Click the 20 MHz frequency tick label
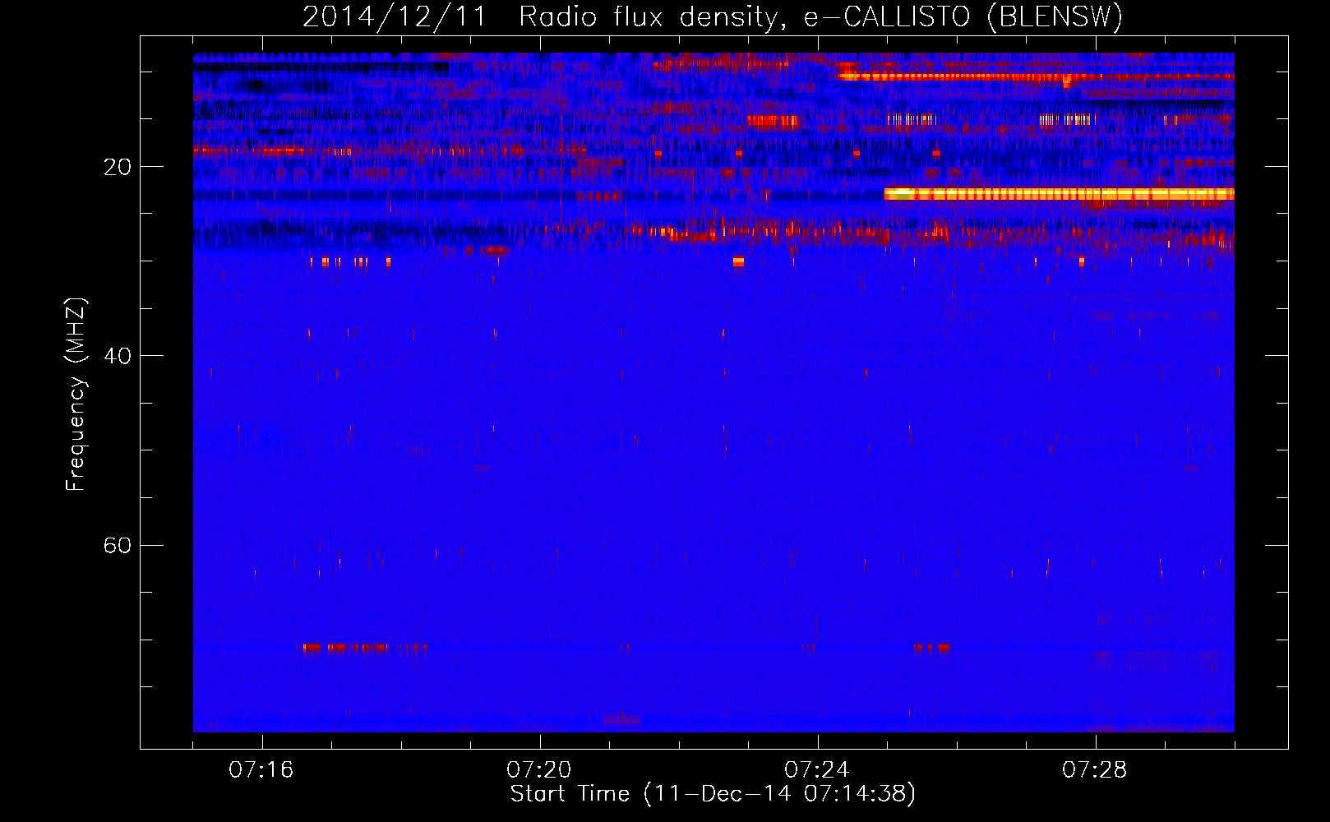1330x822 pixels. [x=118, y=167]
